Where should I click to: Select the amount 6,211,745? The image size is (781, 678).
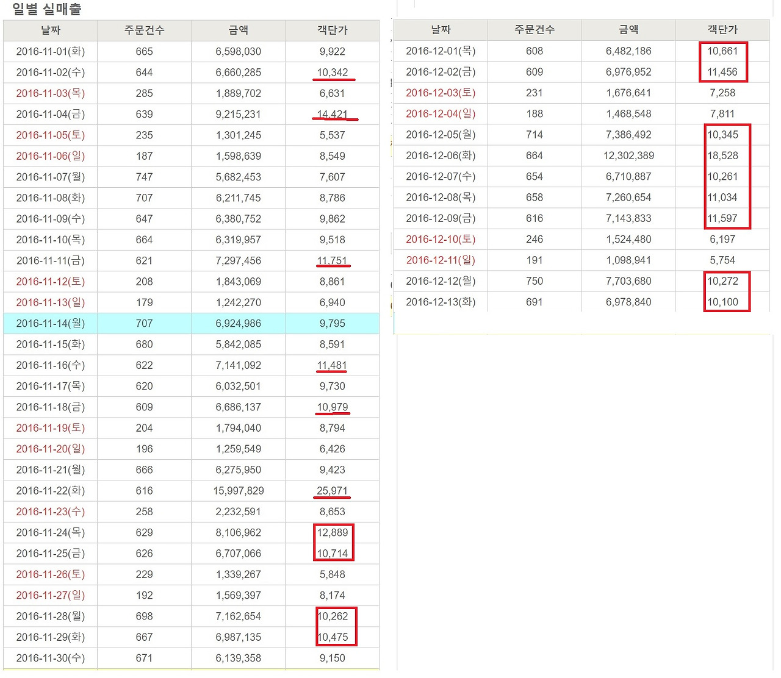(239, 198)
